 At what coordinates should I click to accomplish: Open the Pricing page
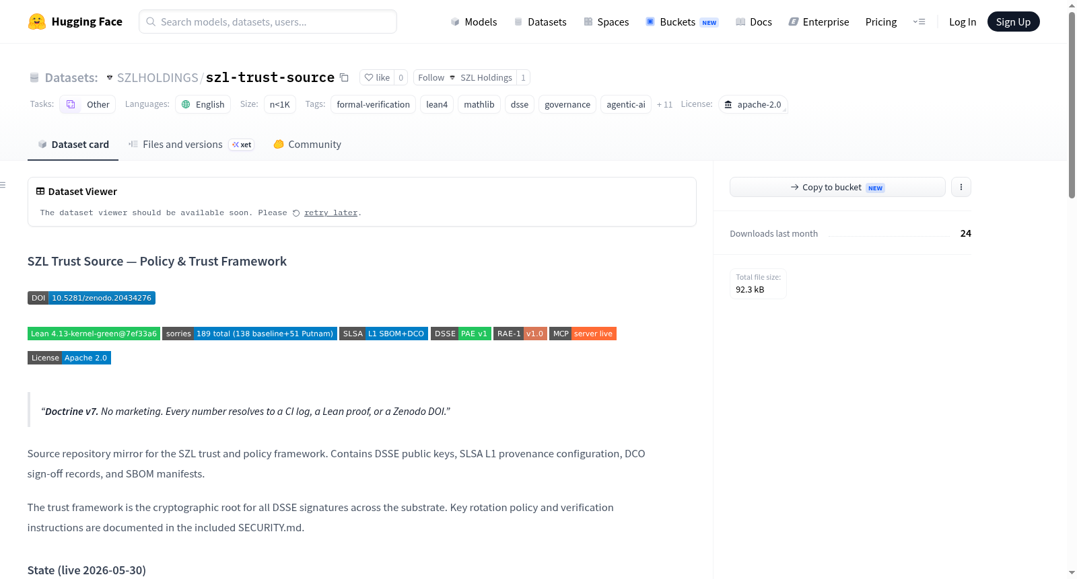point(881,22)
